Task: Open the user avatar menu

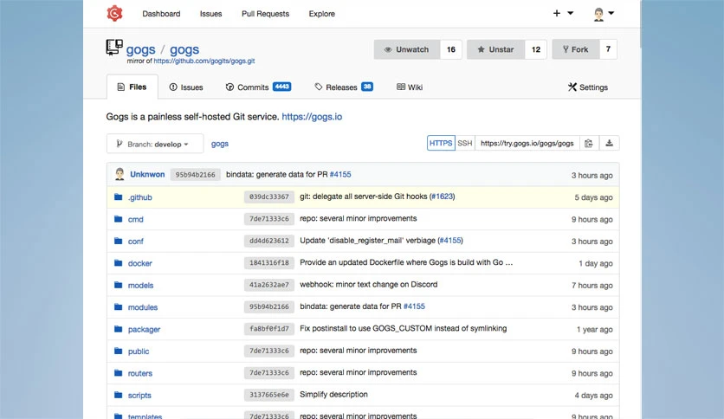Action: [x=604, y=14]
